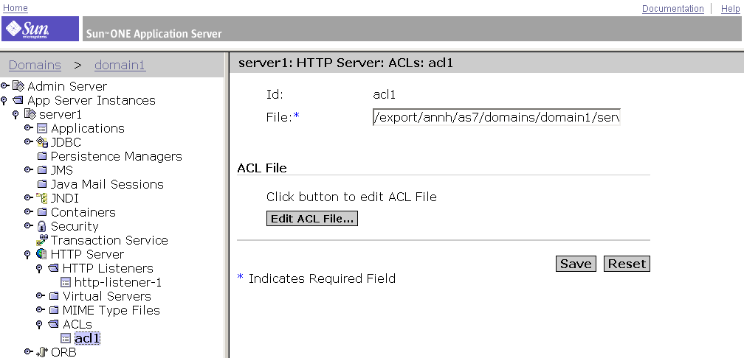
Task: Click the ACLs folder icon
Action: point(54,324)
